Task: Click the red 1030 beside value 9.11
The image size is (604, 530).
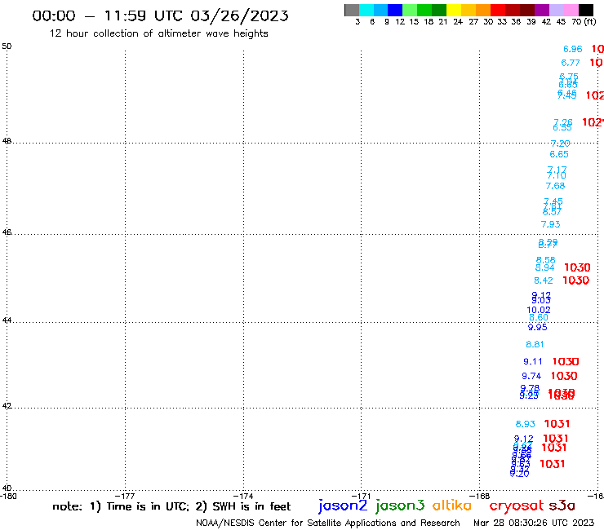Action: coord(566,361)
